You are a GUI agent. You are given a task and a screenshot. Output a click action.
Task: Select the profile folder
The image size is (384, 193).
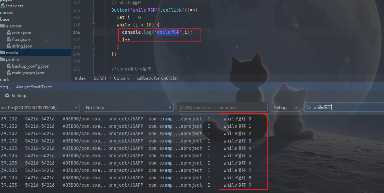[x=12, y=59]
